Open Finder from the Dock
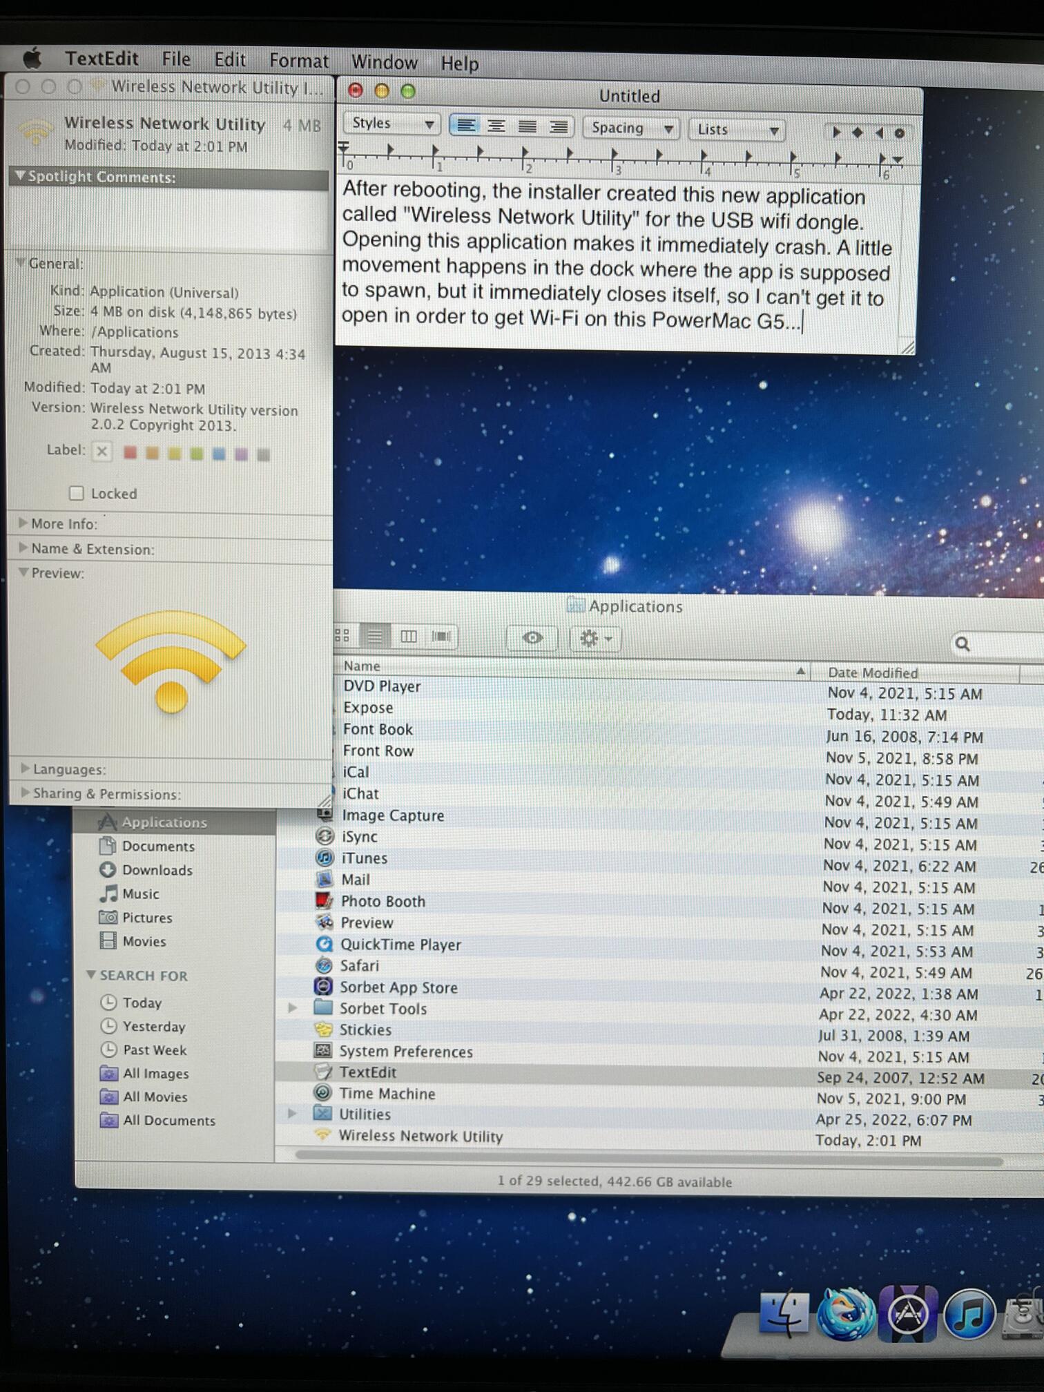 coord(784,1313)
